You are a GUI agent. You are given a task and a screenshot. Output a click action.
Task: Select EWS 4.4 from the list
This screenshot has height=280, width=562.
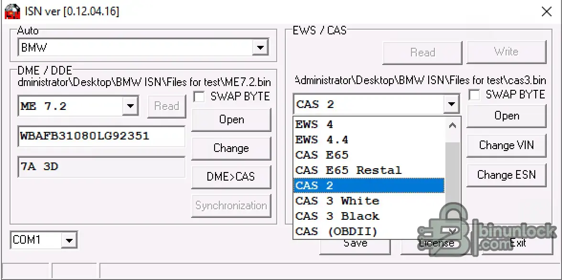[369, 140]
